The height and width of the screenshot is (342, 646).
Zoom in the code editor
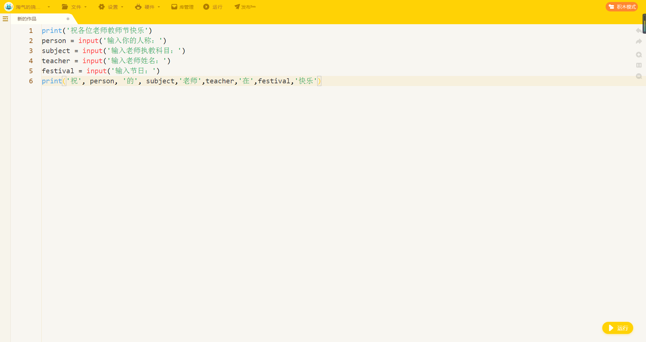click(x=639, y=54)
